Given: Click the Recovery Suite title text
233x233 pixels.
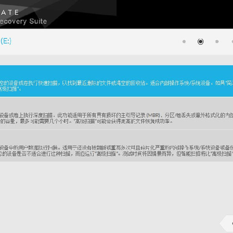Looking at the screenshot, I should click(23, 21).
